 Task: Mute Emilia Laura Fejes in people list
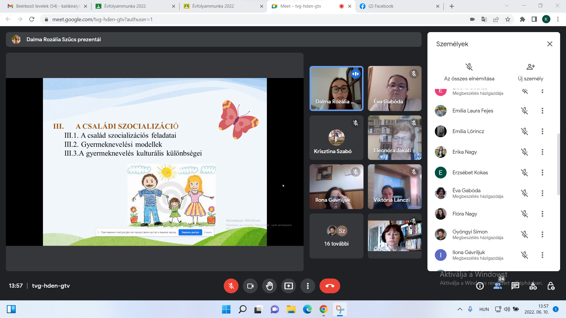point(524,111)
